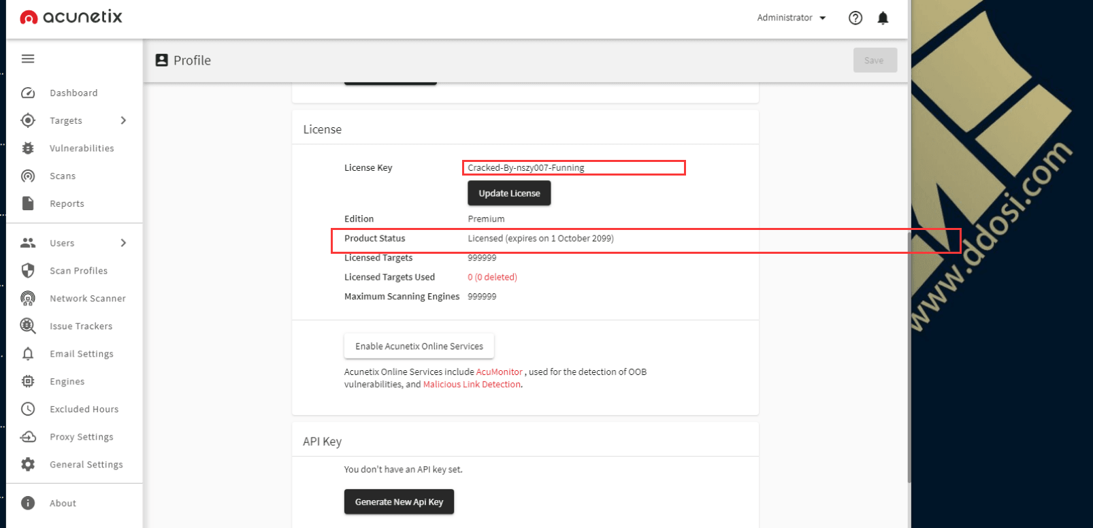1093x528 pixels.
Task: Click the 'License' section heading
Action: [322, 129]
